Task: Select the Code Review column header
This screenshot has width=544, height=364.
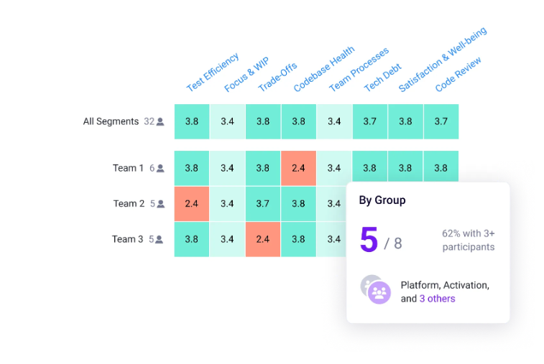Action: pyautogui.click(x=458, y=75)
